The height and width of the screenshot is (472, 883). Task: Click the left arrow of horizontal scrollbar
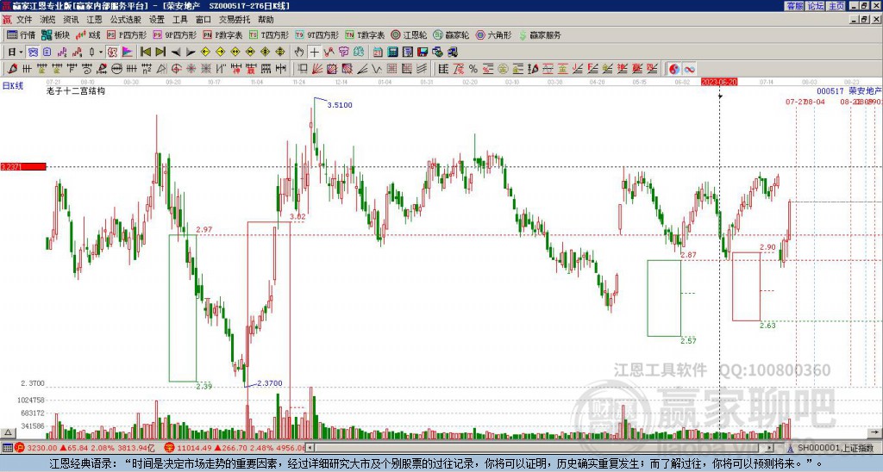[x=310, y=448]
